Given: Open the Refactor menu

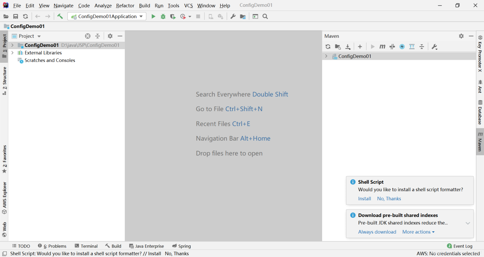Looking at the screenshot, I should (125, 6).
